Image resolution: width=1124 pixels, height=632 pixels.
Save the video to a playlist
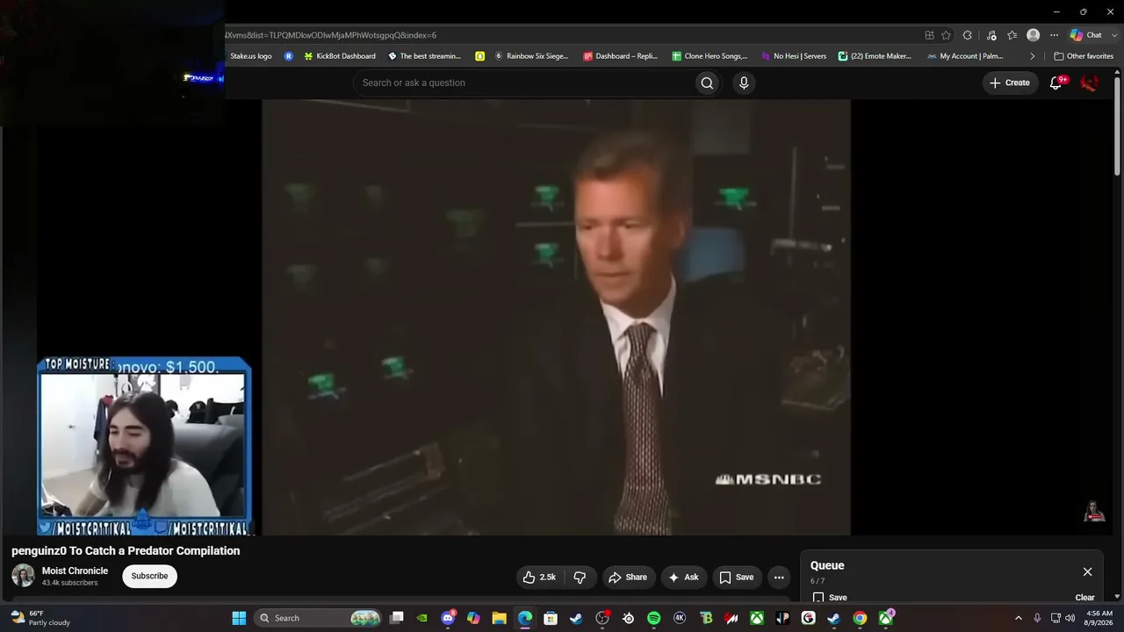pos(736,577)
